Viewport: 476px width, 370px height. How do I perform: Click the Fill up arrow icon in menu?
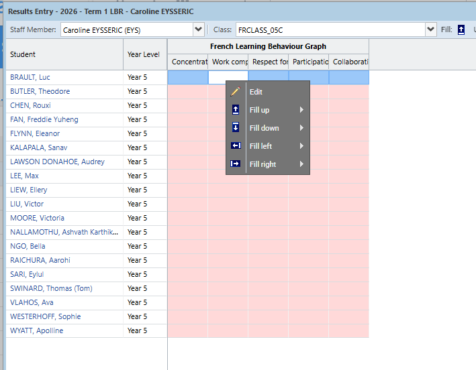(x=235, y=110)
